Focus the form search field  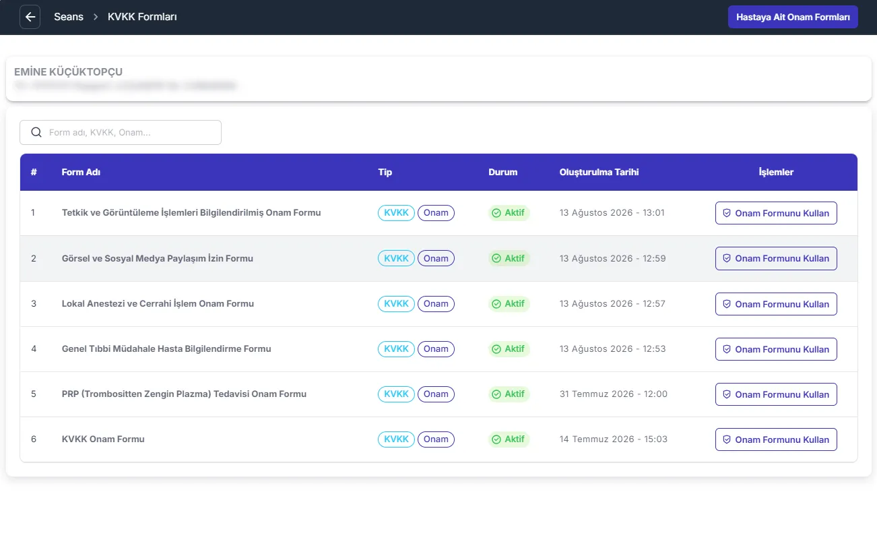tap(121, 132)
